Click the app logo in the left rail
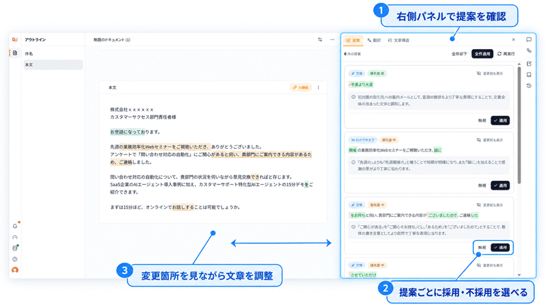Viewport: 545px width, 307px height. pos(14,40)
